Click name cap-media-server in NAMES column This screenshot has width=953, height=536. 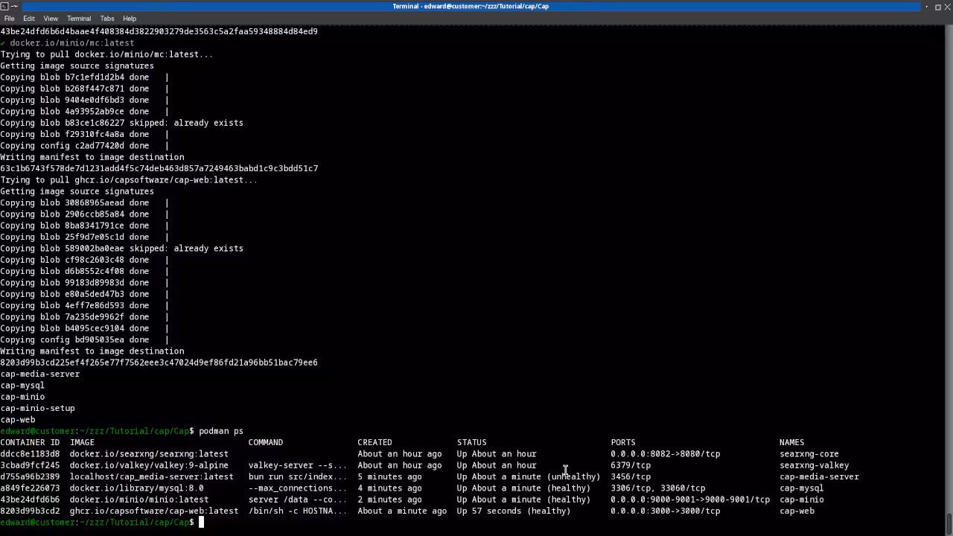819,476
